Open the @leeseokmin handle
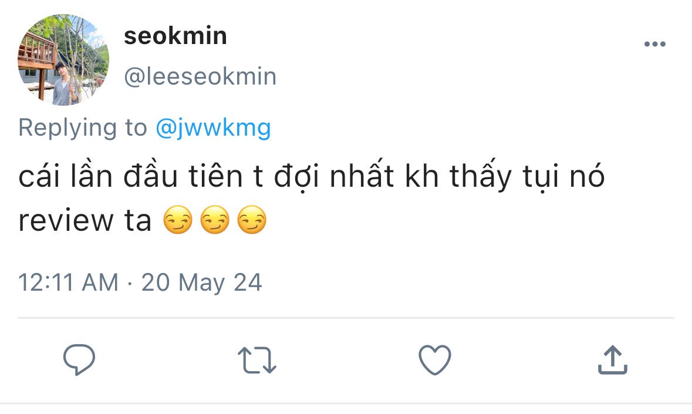Viewport: 692px width, 414px height. (200, 76)
